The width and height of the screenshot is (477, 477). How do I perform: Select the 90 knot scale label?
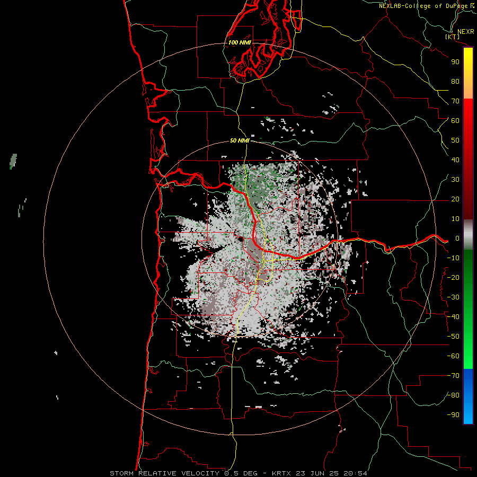(455, 62)
